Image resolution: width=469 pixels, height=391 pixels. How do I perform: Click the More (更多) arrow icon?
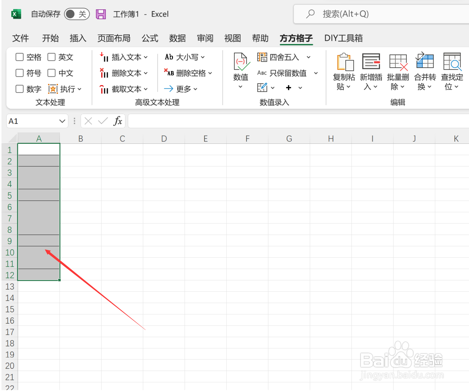coord(169,89)
